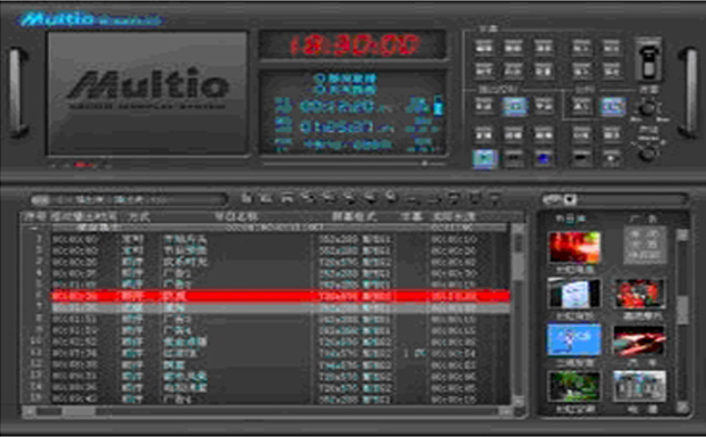The width and height of the screenshot is (706, 437).
Task: Click the second button in the top control row
Action: click(514, 47)
